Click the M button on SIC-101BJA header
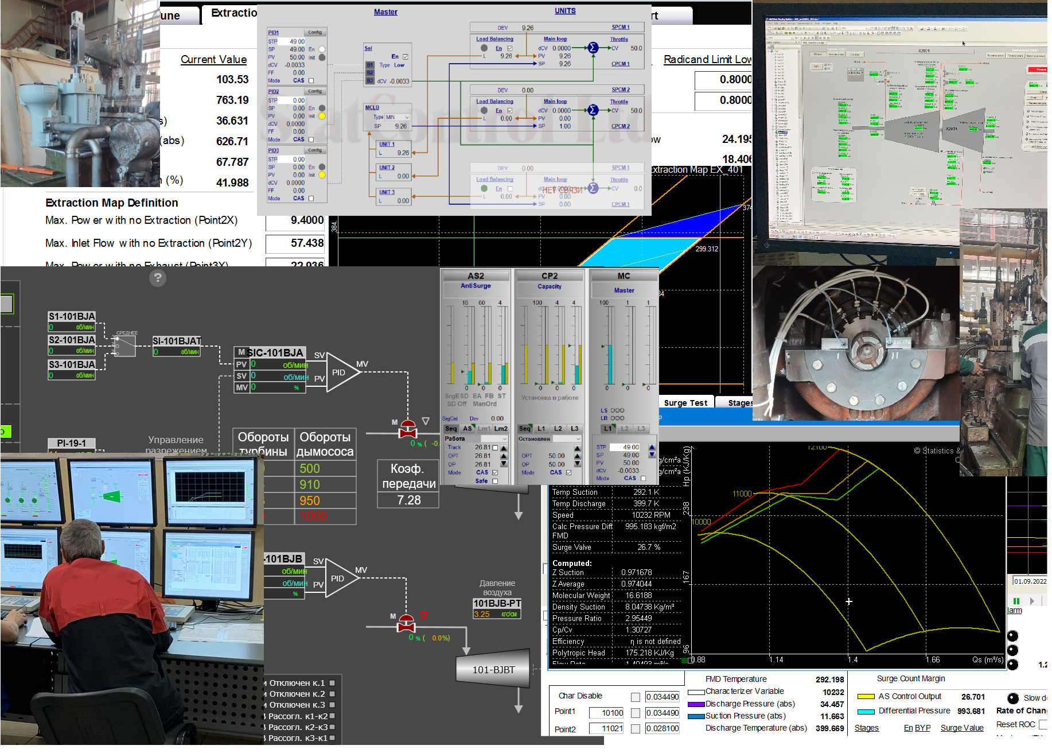1052x753 pixels. (x=241, y=352)
